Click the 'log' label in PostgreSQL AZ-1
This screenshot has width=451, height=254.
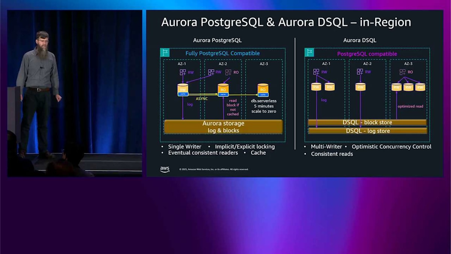pos(190,104)
